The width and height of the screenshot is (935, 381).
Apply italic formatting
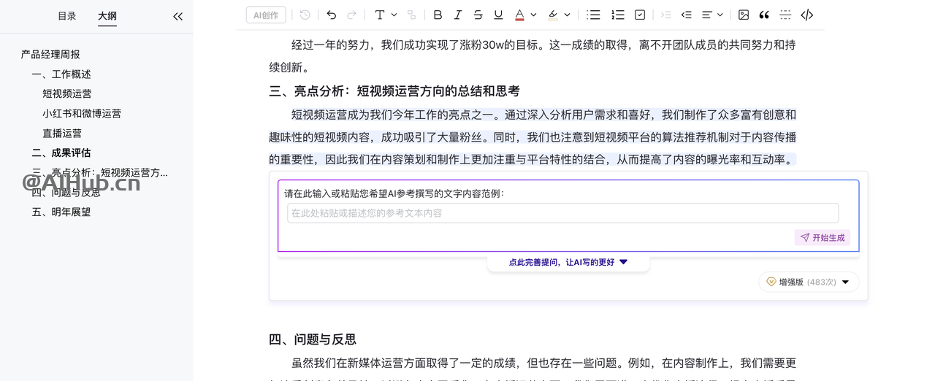pyautogui.click(x=458, y=15)
